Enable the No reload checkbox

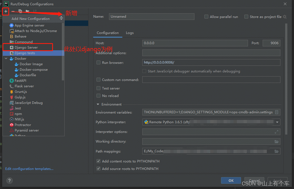coord(98,96)
